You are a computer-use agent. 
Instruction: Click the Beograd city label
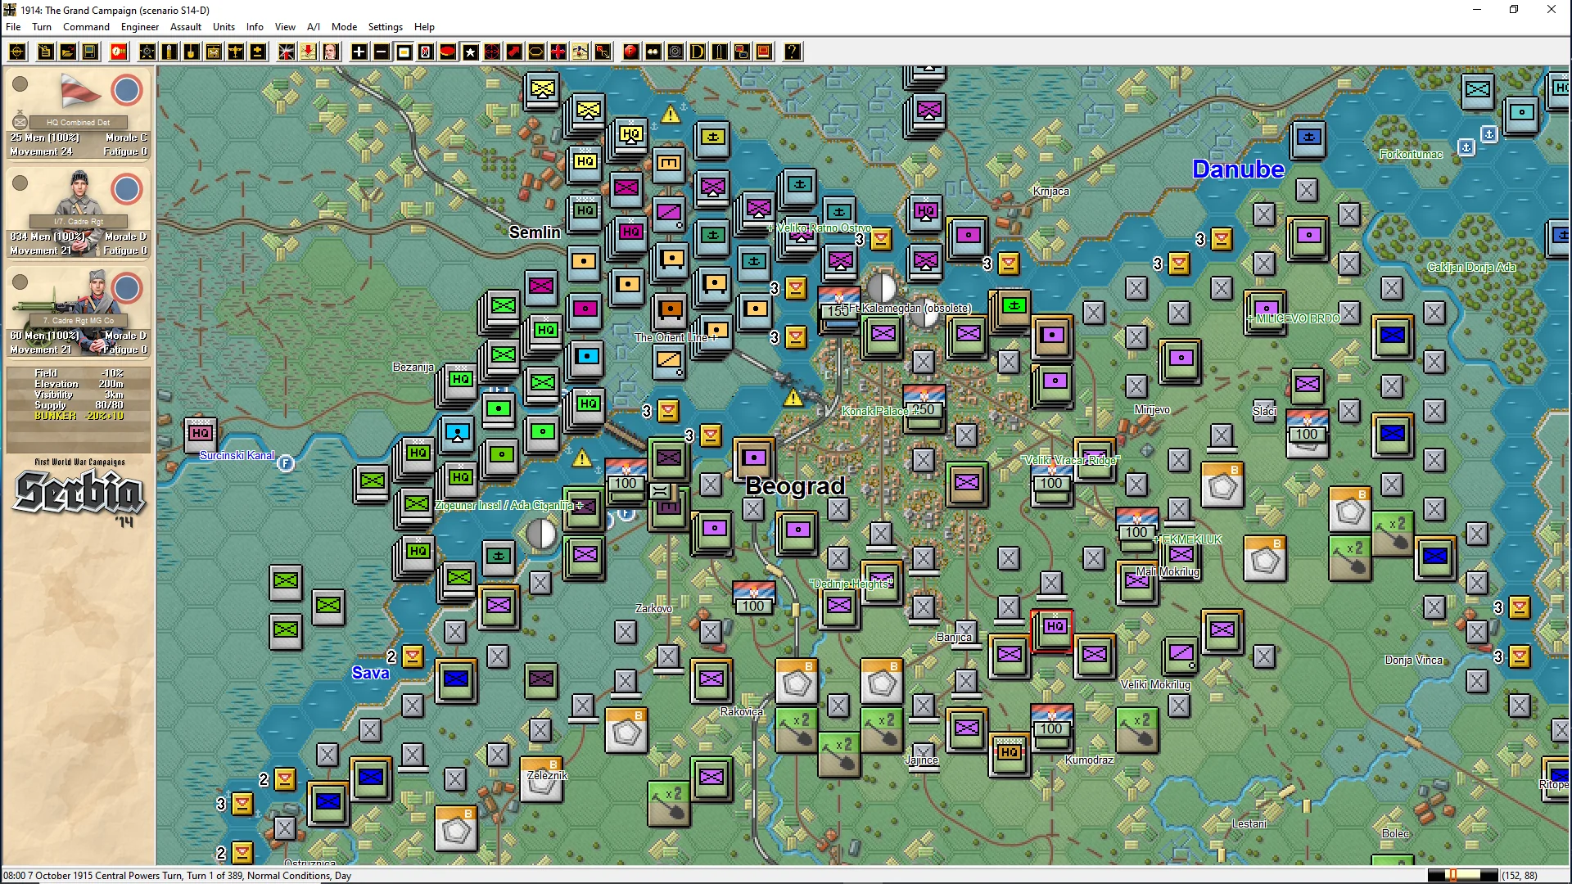795,486
